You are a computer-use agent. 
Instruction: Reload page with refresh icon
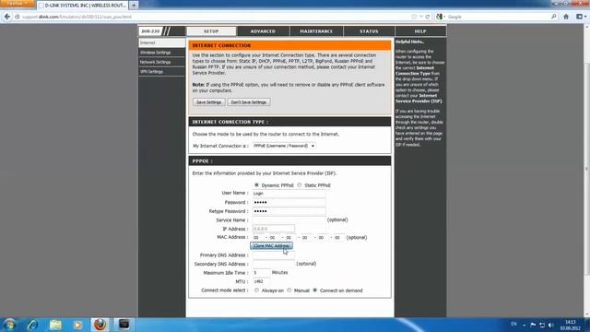[428, 17]
